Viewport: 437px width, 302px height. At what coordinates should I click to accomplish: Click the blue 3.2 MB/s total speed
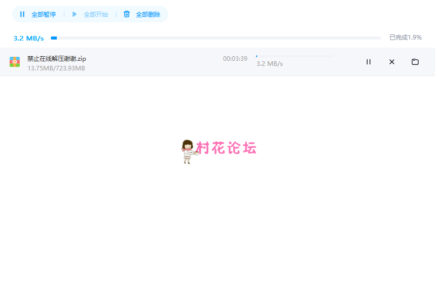29,39
